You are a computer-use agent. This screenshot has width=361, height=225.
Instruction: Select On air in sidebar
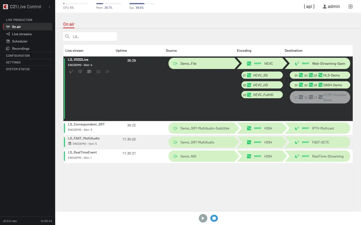(28, 27)
